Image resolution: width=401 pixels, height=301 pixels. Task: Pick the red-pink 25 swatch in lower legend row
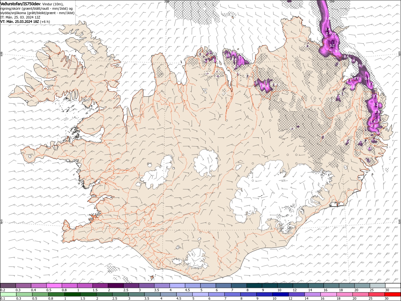click(377, 294)
